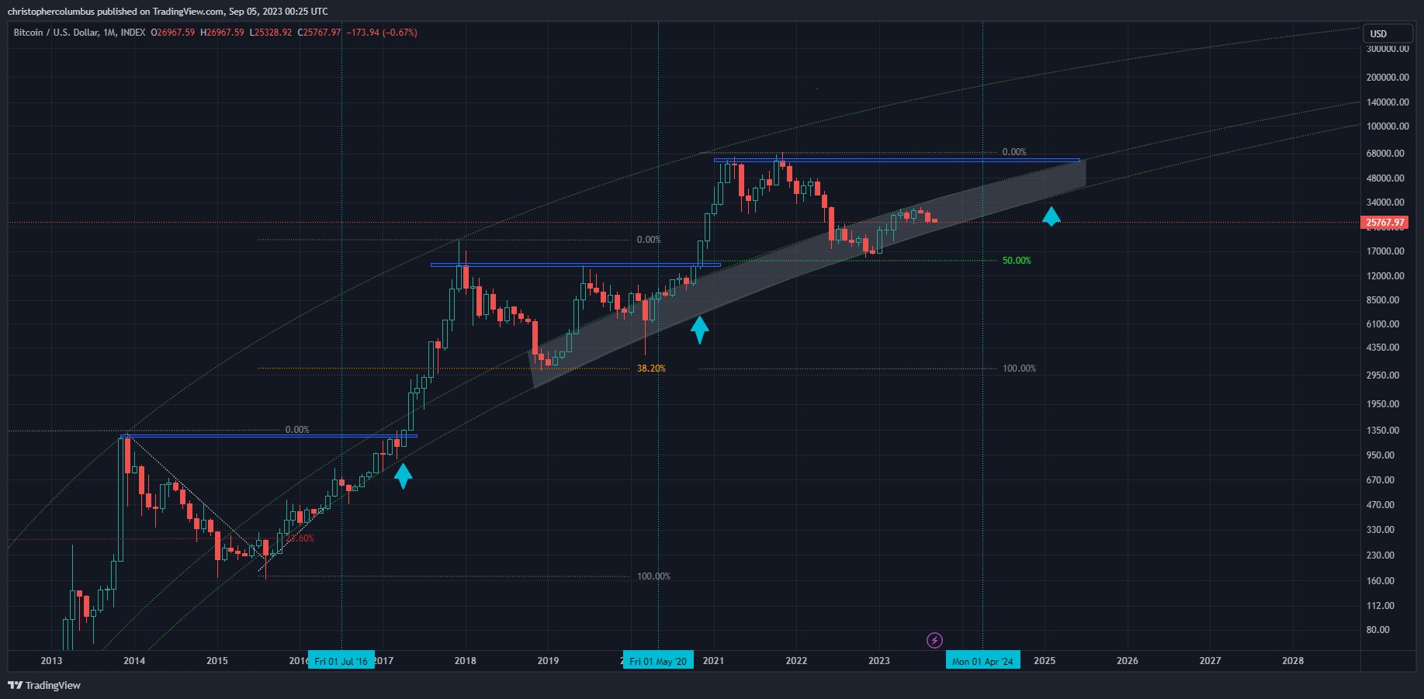Select the 0.00% label above the 68000 line

(1014, 152)
